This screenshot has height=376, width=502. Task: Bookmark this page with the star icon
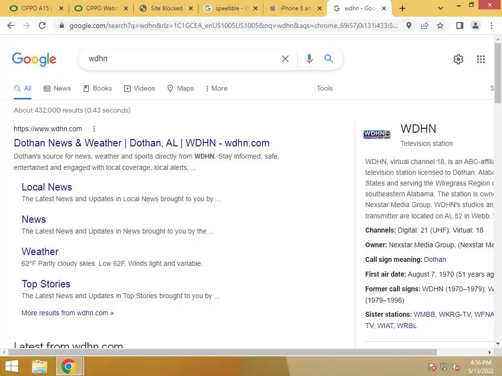(x=440, y=25)
